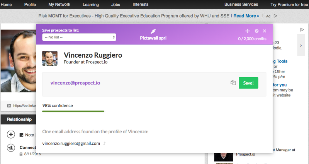This screenshot has height=164, width=309.
Task: Click the Note sticky icon
Action: point(21,135)
